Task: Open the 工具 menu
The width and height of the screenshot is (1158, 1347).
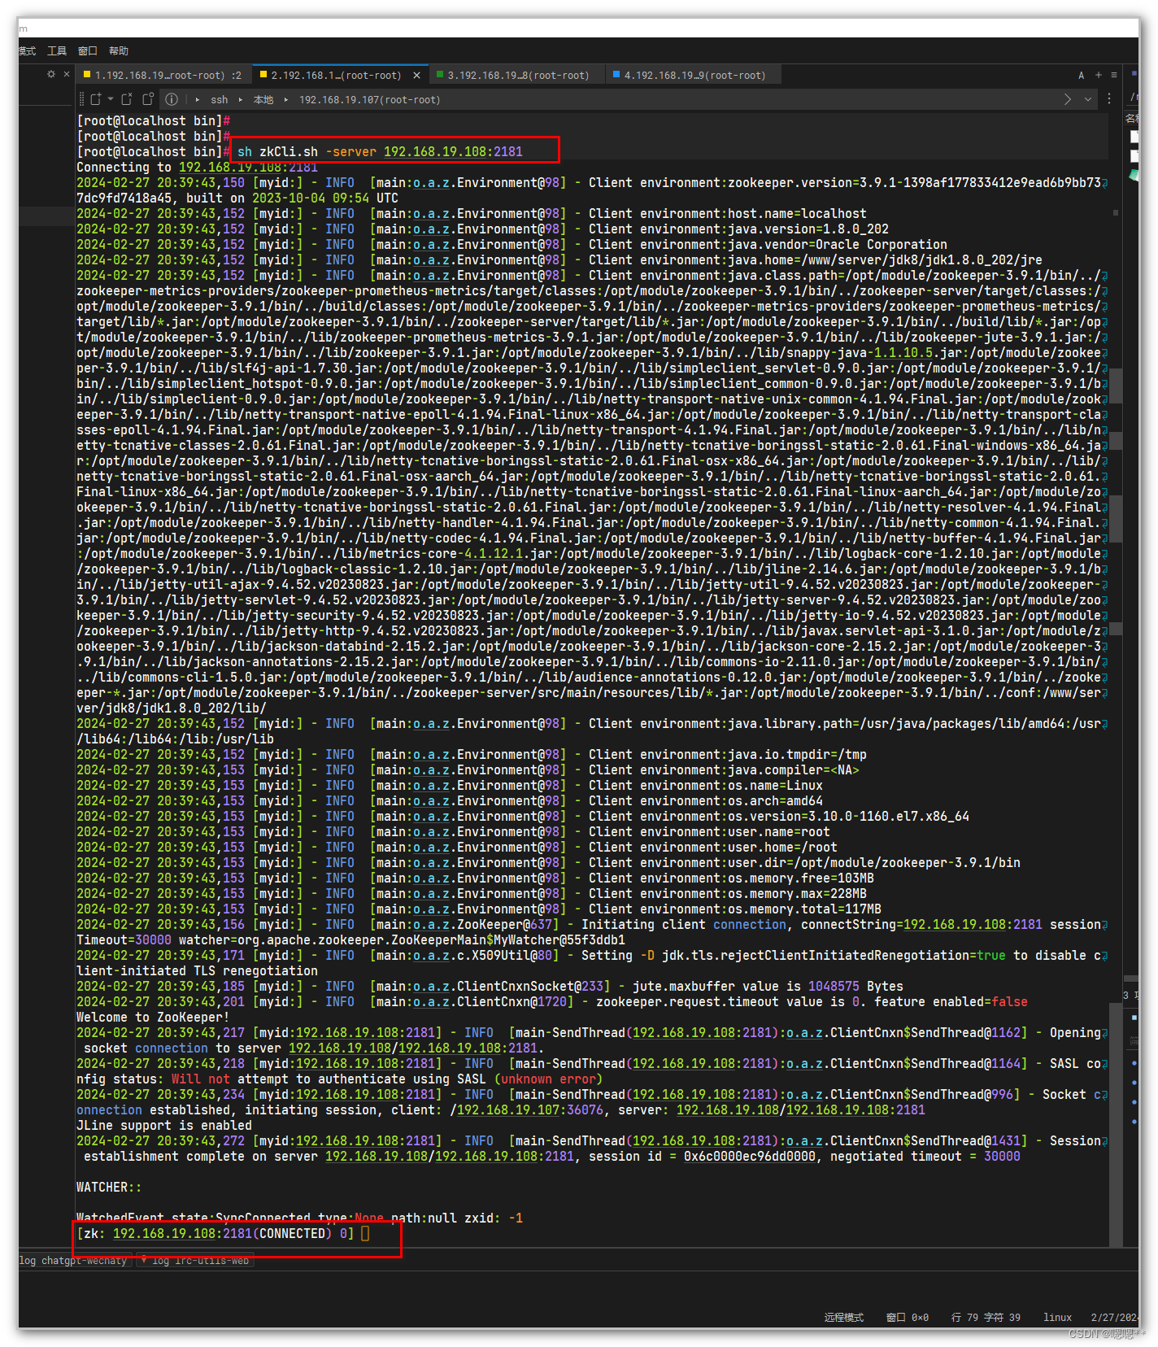Action: click(57, 50)
